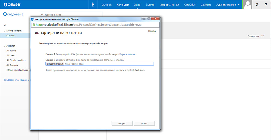Select All Distribution Lists
Viewport: 271px width, 140px height.
click(x=16, y=60)
